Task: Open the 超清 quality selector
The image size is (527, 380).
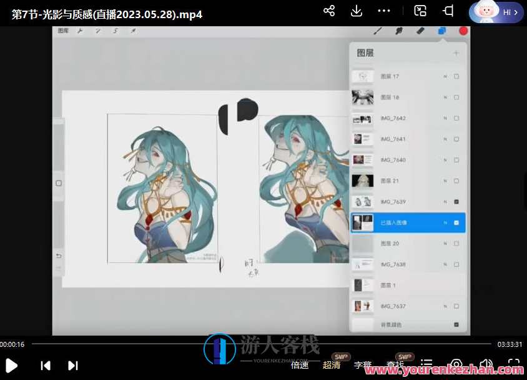Action: [332, 364]
